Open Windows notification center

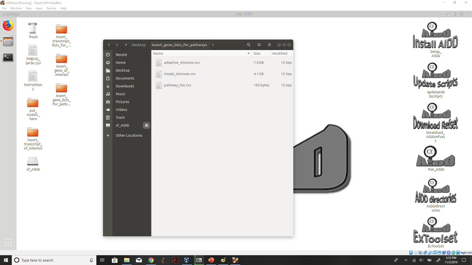click(464, 260)
